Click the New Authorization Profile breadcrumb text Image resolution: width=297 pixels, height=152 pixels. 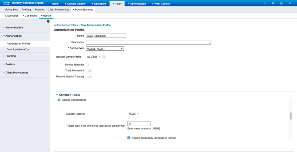coord(96,25)
